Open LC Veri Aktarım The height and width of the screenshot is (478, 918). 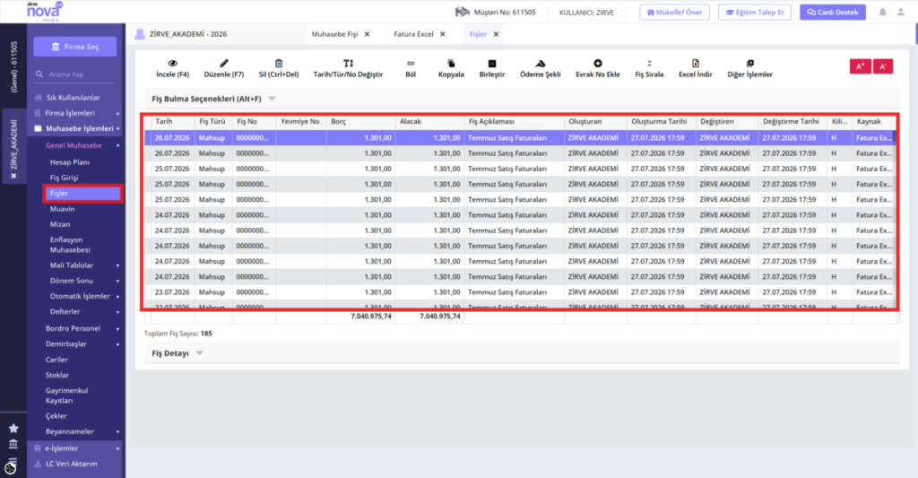[72, 464]
